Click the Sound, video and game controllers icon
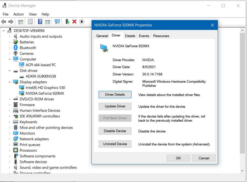The height and width of the screenshot is (182, 247). 15,167
